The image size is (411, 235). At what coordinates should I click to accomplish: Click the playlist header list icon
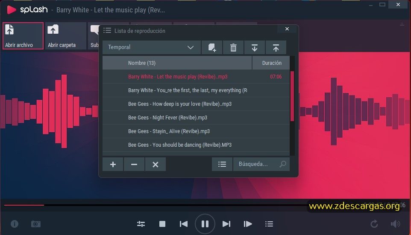tap(107, 30)
